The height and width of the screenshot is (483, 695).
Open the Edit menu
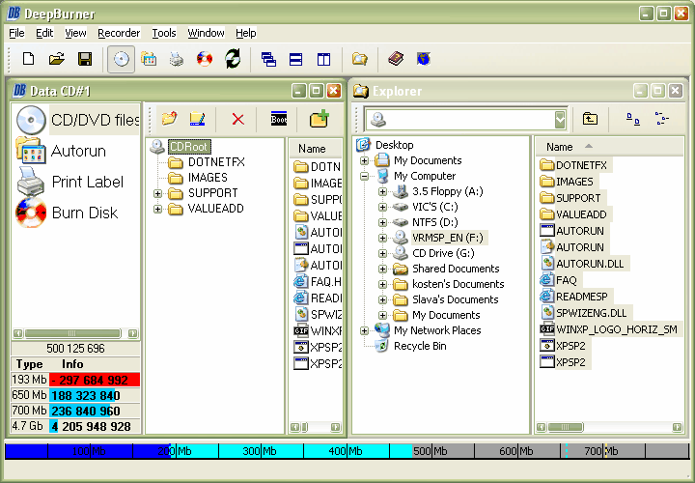44,33
